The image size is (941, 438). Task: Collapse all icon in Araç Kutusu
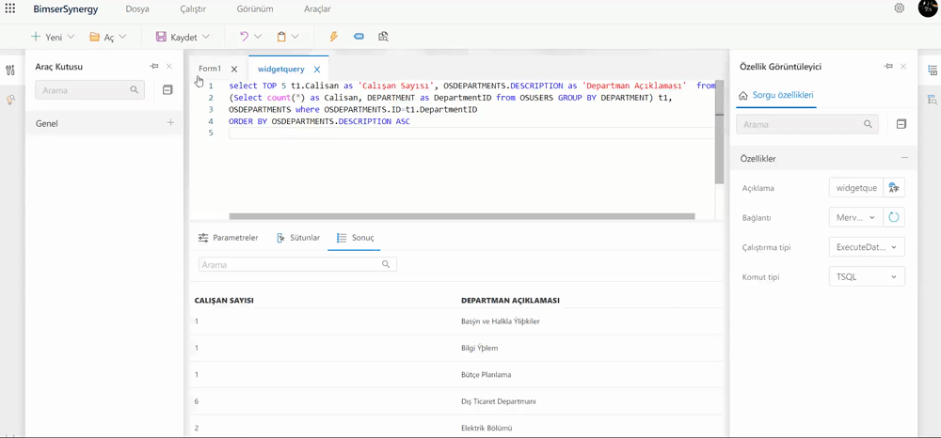[x=167, y=90]
